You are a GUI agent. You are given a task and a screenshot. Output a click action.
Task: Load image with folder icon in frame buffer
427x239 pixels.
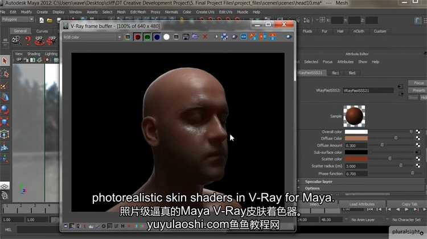[195, 37]
